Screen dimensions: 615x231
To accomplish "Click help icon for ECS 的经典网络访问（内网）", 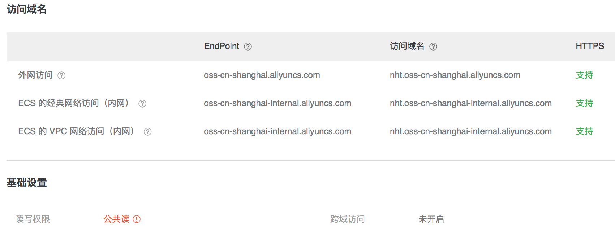I will [x=142, y=104].
